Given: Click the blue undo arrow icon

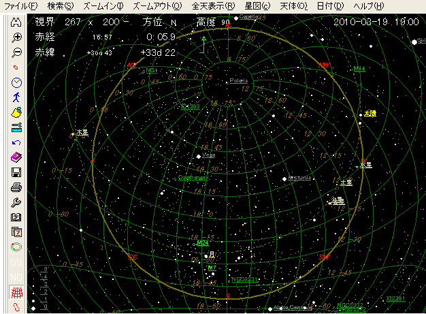Looking at the screenshot, I should [16, 142].
